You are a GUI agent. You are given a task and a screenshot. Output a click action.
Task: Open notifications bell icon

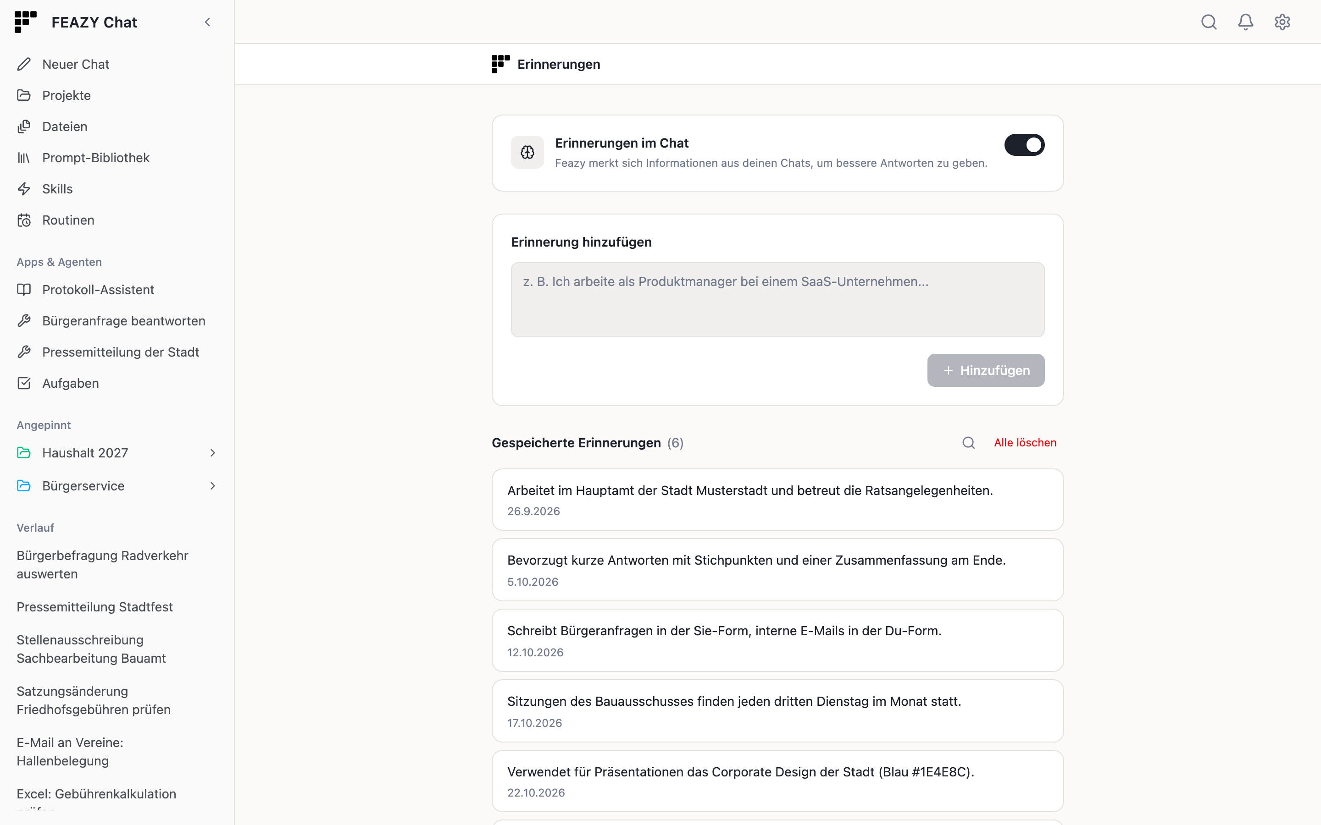click(1245, 22)
